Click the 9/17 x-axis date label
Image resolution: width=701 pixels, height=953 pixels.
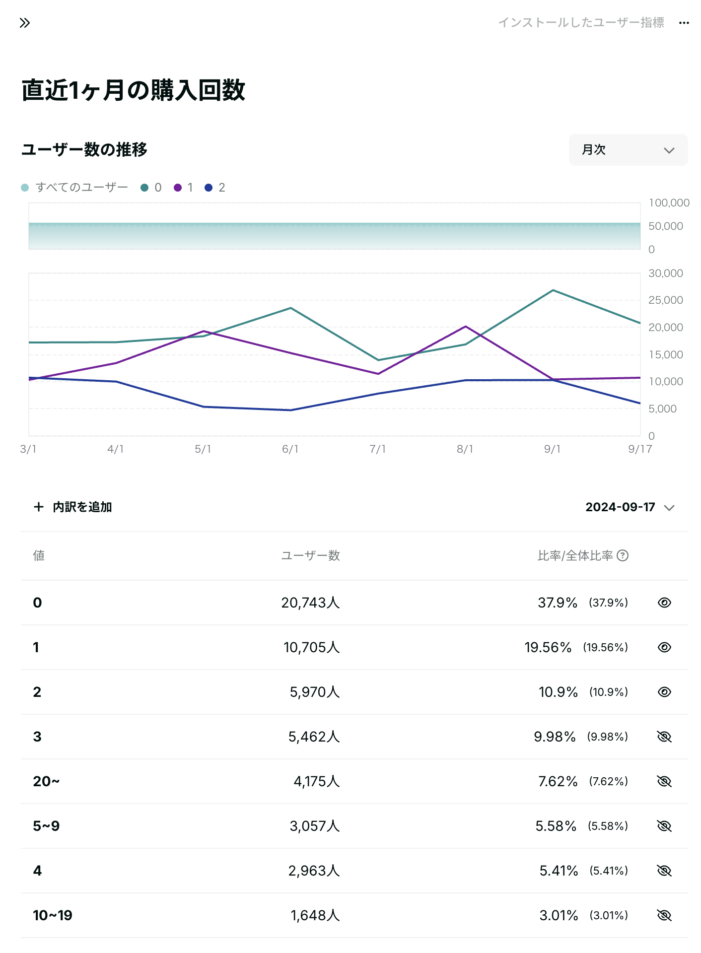640,449
